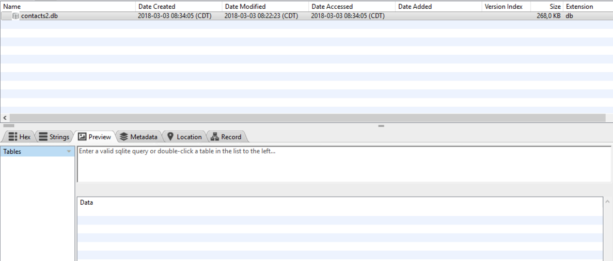Click the file list horizontal scrollbar track
The width and height of the screenshot is (613, 261).
click(308, 118)
